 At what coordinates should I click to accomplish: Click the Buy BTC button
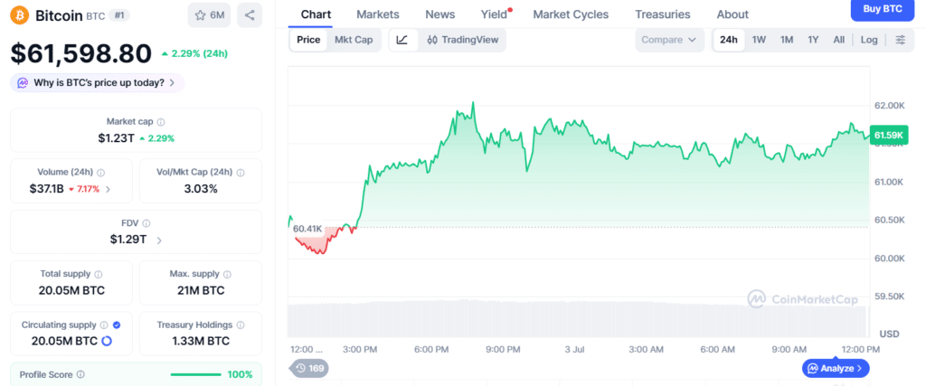[x=883, y=9]
